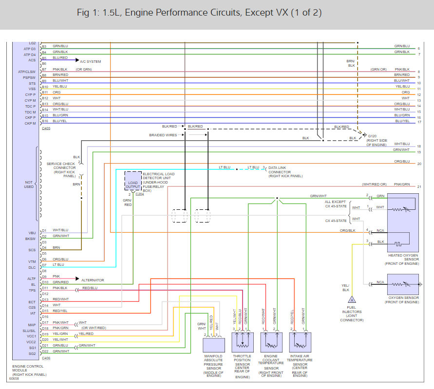
Task: Click the 'D7 LT BLU' wire label
Action: click(53, 265)
